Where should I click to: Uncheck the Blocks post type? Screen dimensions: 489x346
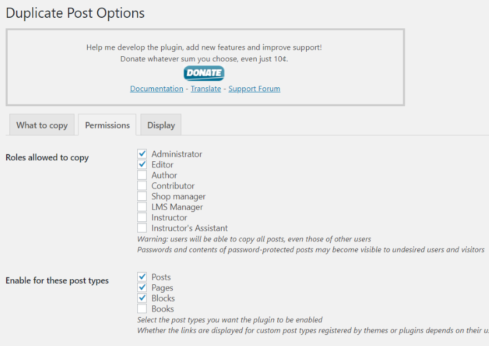click(142, 298)
